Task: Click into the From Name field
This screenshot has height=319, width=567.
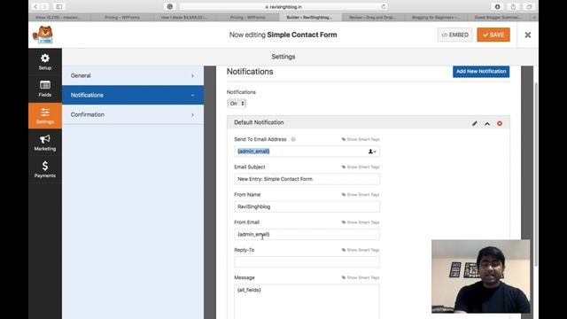Action: tap(307, 206)
